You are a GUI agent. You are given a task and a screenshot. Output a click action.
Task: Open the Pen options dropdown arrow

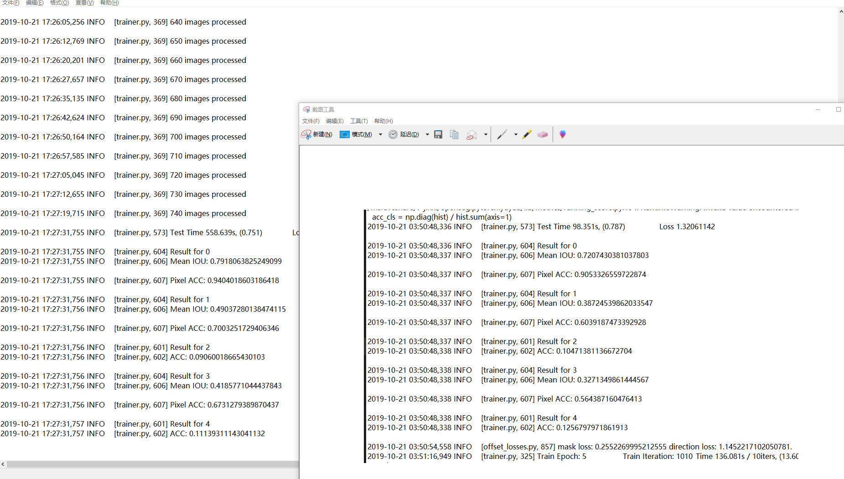tap(515, 134)
